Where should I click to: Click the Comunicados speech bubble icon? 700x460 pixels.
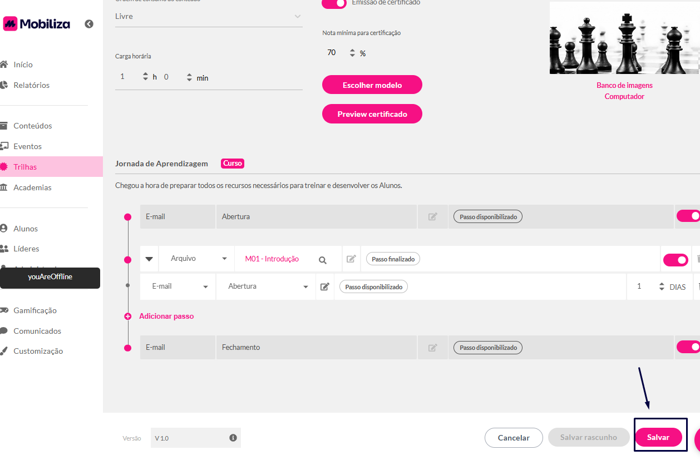(3, 331)
